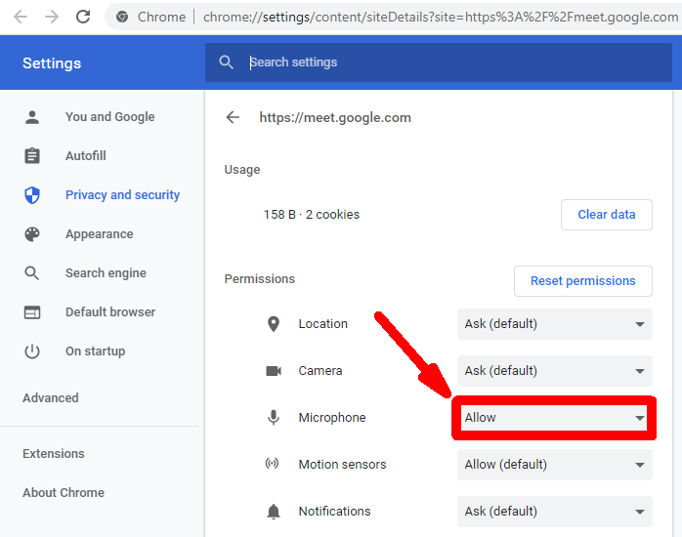Click the Default browser window icon
Viewport: 682px width, 537px height.
point(32,312)
